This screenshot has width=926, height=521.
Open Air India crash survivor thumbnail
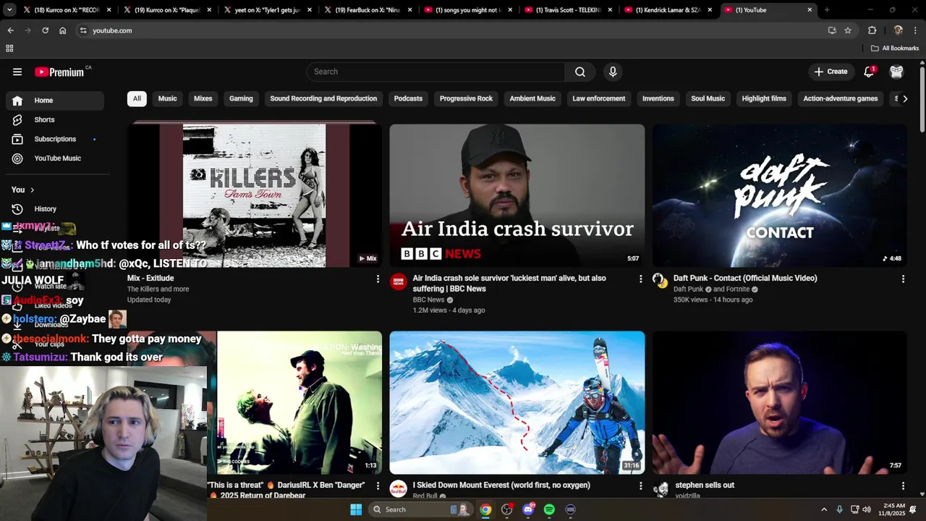[517, 195]
